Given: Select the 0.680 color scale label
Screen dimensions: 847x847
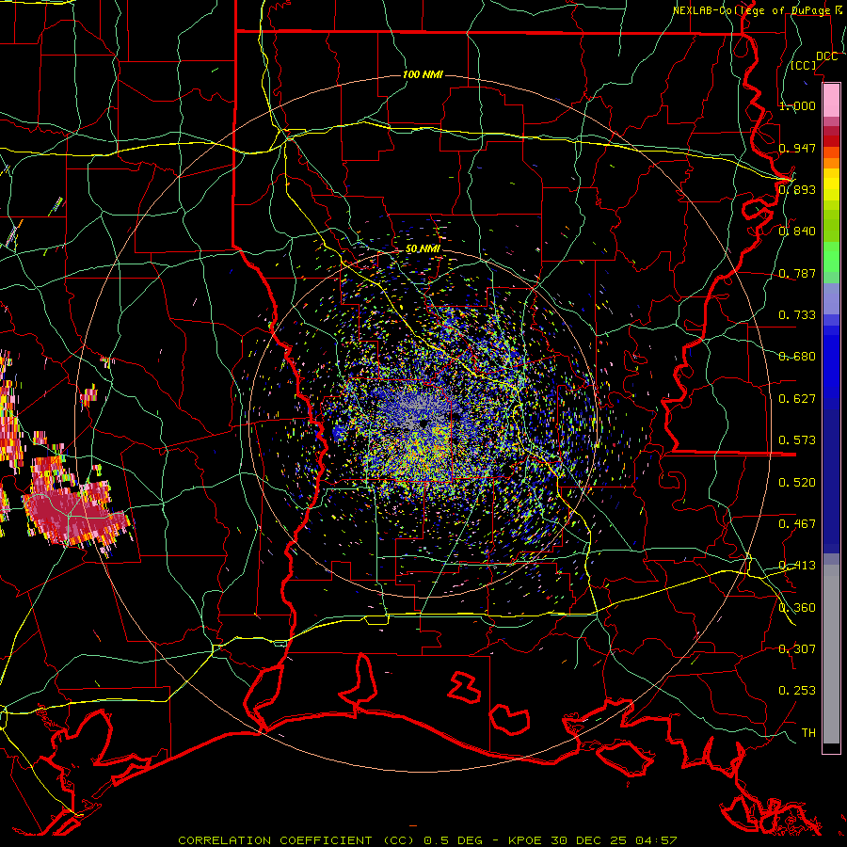Looking at the screenshot, I should coord(797,356).
